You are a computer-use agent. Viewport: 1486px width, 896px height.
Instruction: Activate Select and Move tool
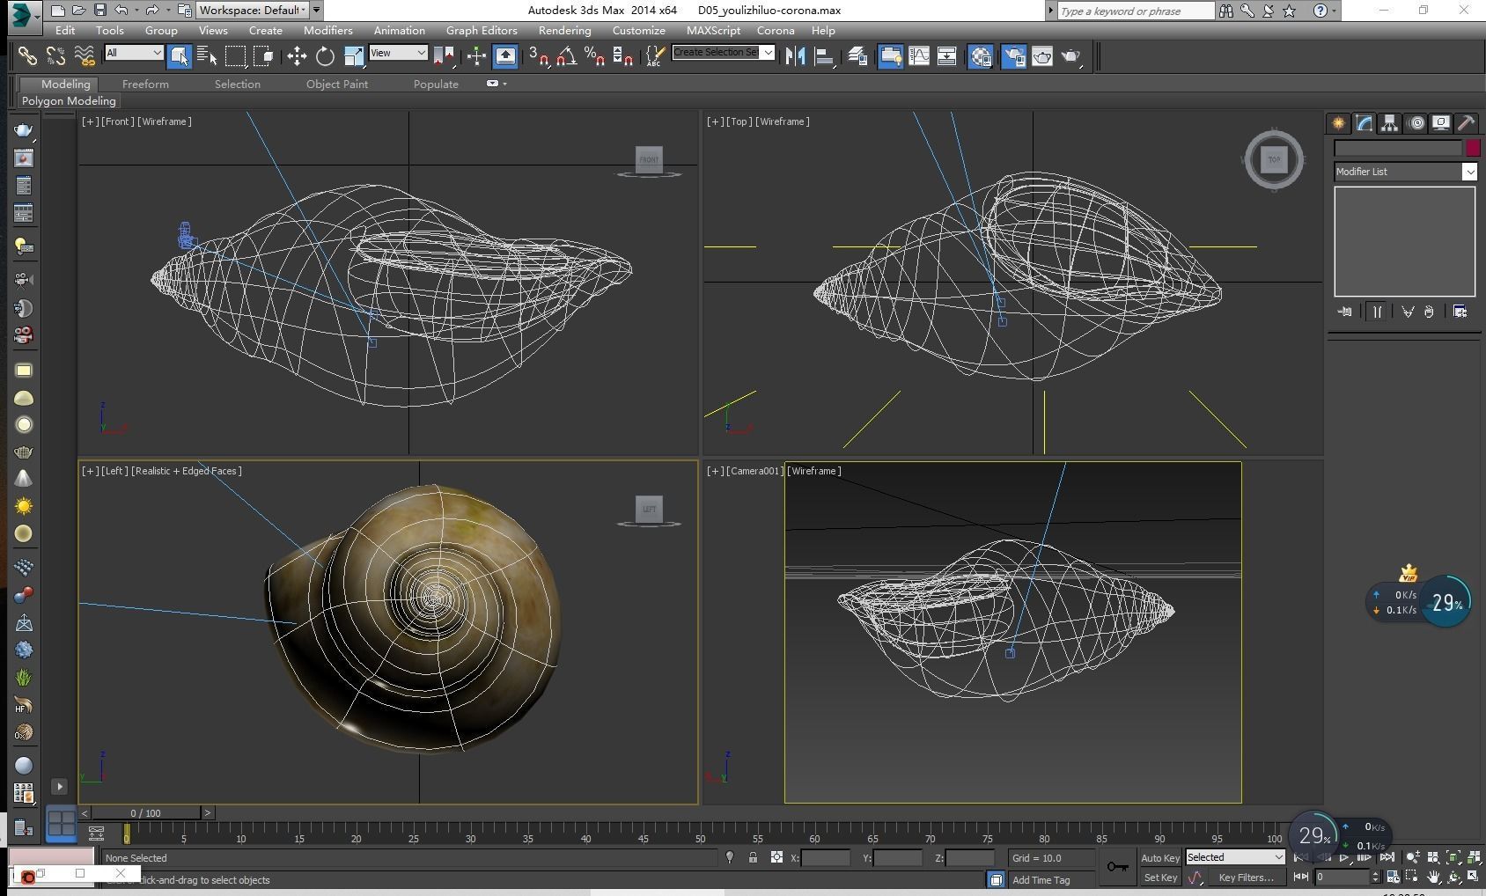click(297, 56)
